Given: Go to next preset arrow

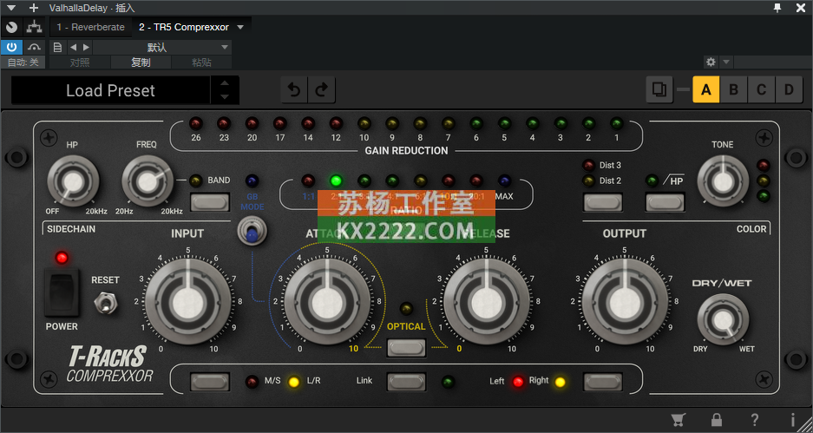Looking at the screenshot, I should pos(86,47).
